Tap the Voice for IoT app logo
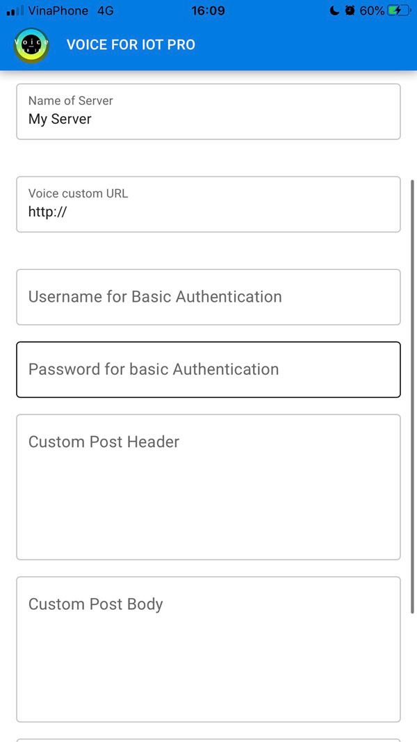The width and height of the screenshot is (417, 742). pos(31,45)
